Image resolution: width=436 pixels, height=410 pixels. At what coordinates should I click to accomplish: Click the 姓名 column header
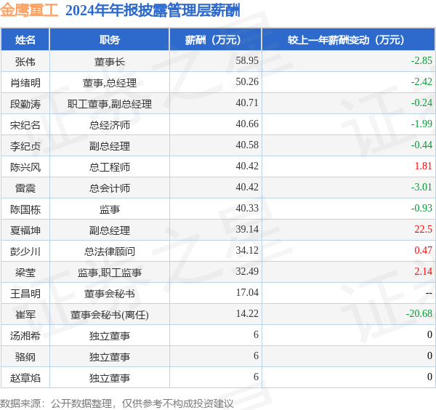point(25,40)
